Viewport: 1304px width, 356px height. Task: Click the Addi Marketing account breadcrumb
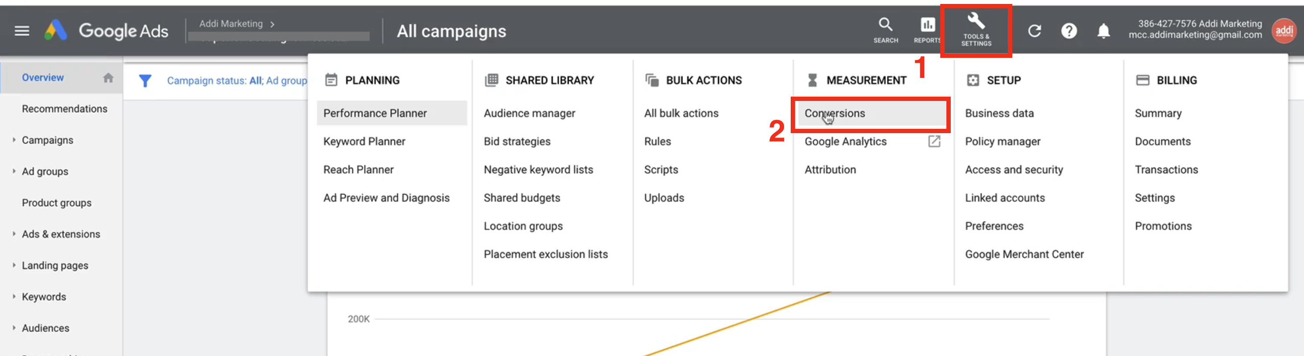[231, 24]
